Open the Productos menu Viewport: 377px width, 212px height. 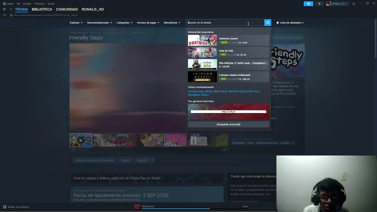pyautogui.click(x=39, y=4)
